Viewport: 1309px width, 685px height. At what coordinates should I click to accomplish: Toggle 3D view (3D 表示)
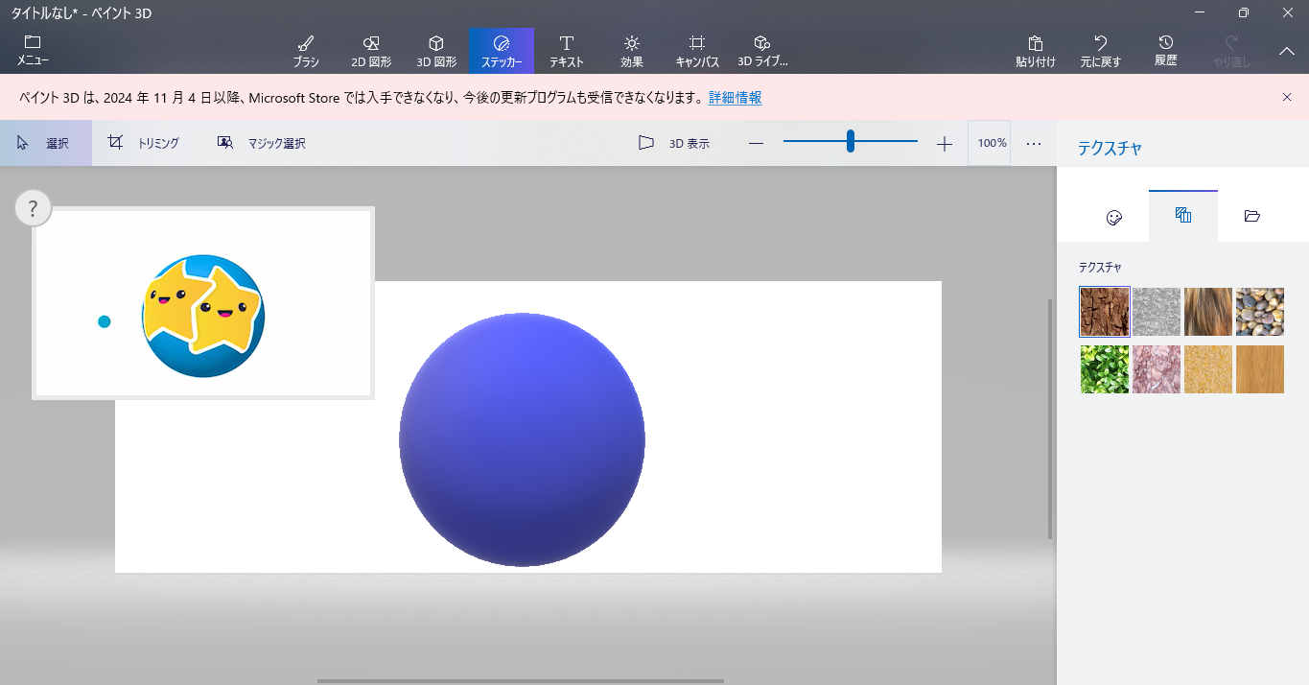coord(675,143)
